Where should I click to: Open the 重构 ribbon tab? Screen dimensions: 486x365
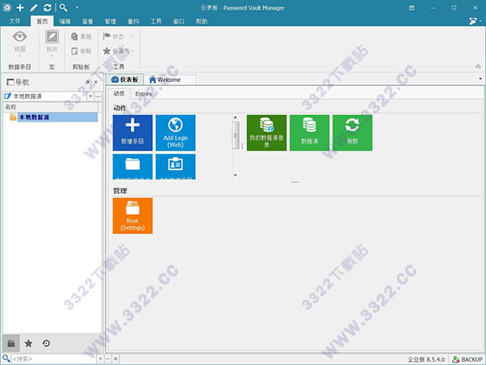tap(134, 21)
